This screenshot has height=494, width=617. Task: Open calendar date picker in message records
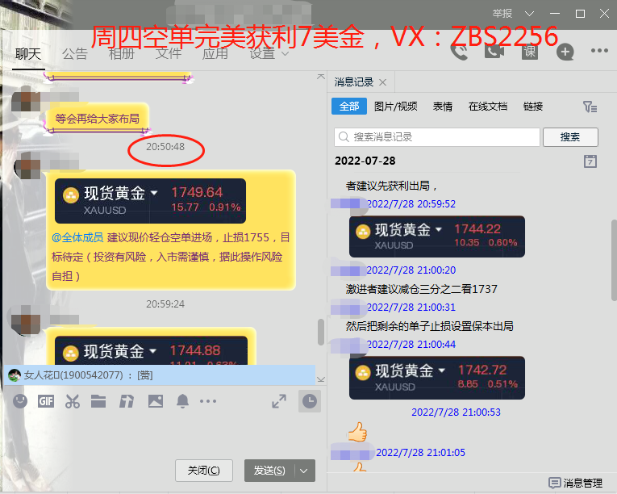(590, 161)
